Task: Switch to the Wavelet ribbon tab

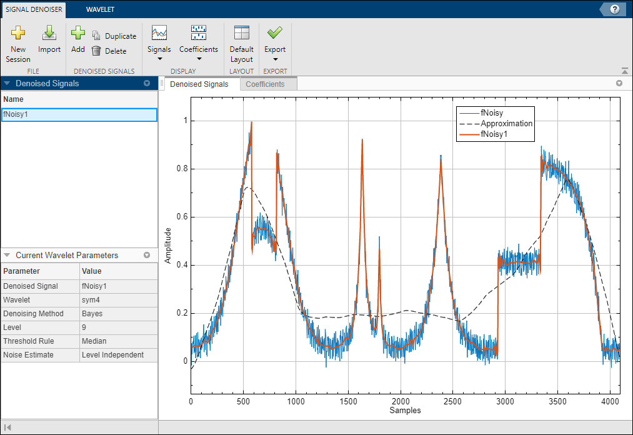Action: (x=100, y=9)
